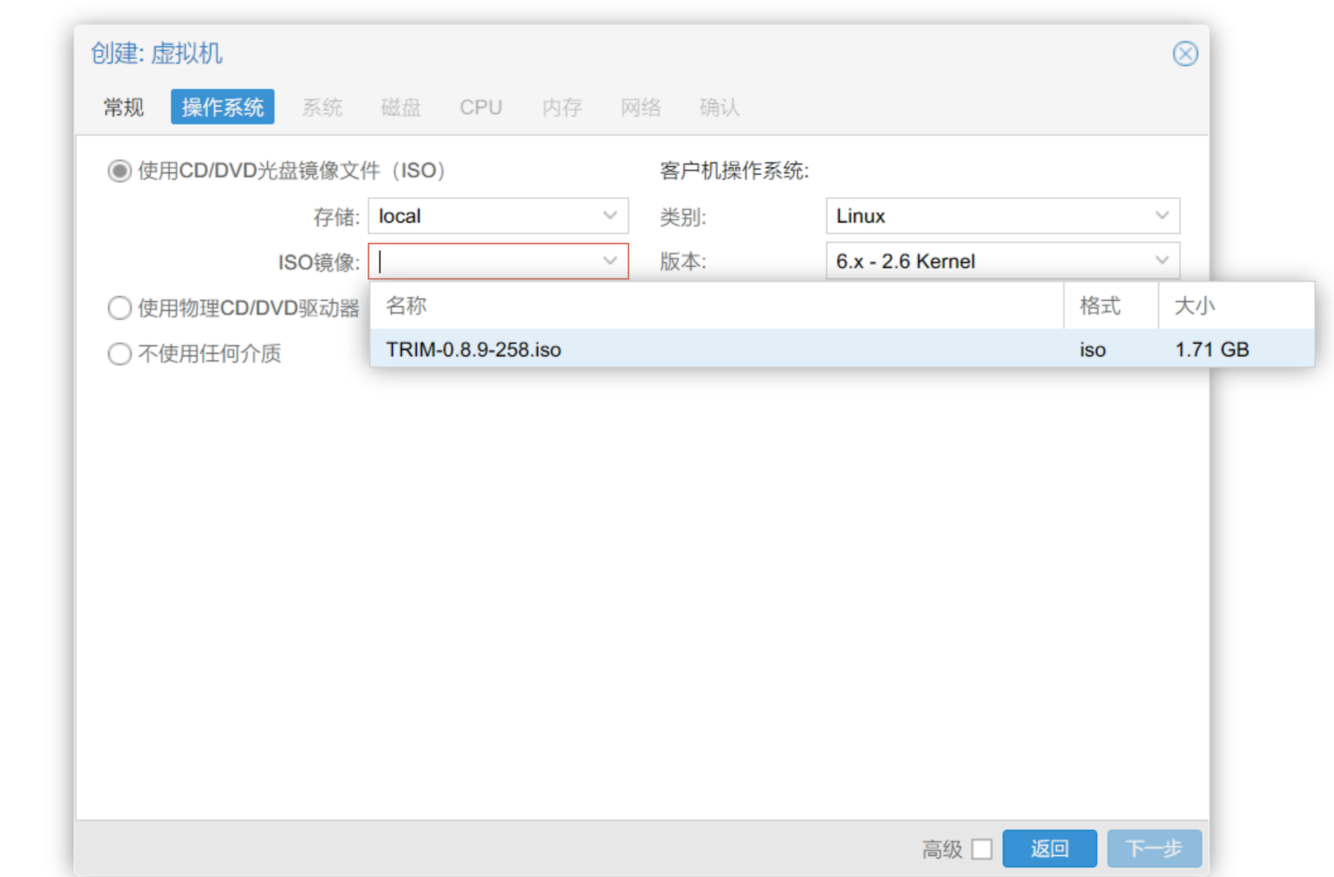Close the Create VM dialog with X icon

(x=1184, y=54)
